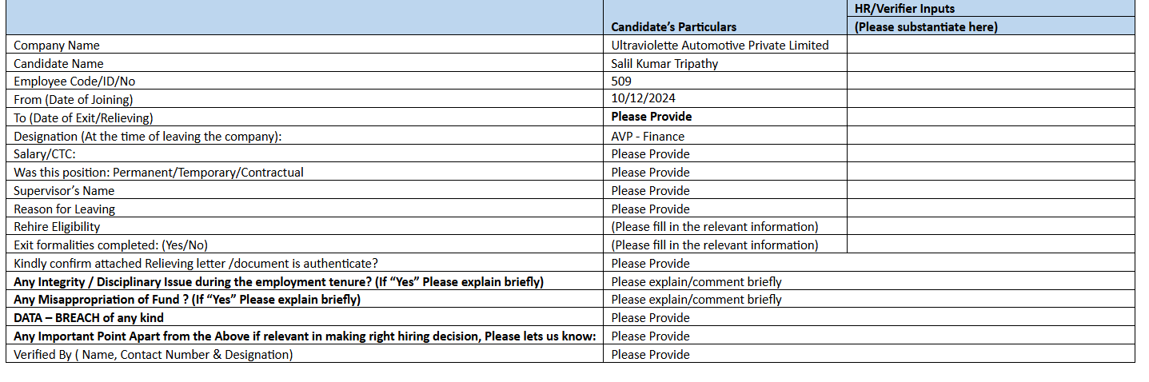Click "Please Provide" beside Supervisor's Name
The width and height of the screenshot is (1149, 382).
650,191
